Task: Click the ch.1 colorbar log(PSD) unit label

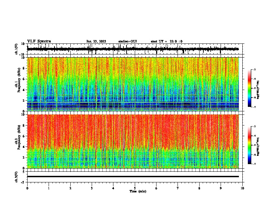Action: point(258,90)
